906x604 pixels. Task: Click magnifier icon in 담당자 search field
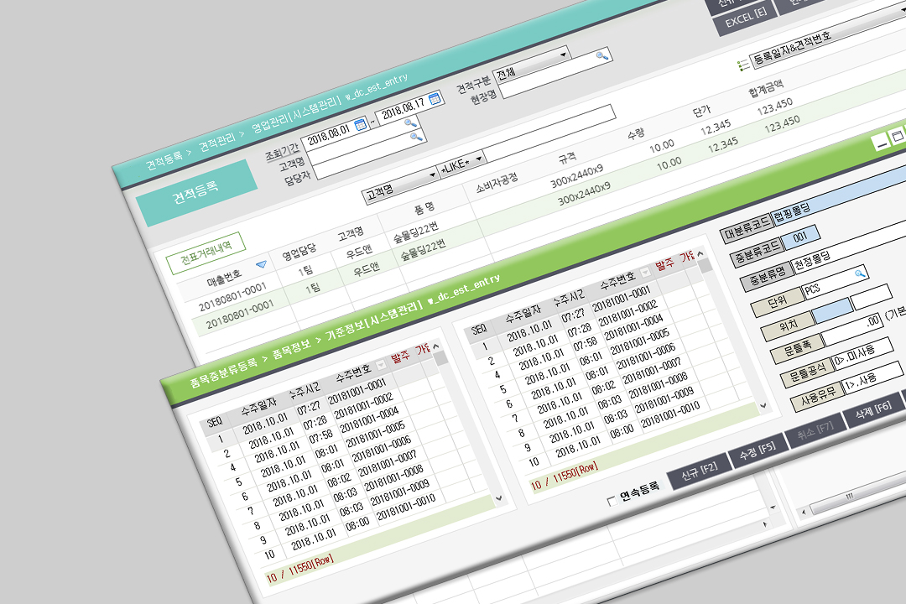click(416, 137)
